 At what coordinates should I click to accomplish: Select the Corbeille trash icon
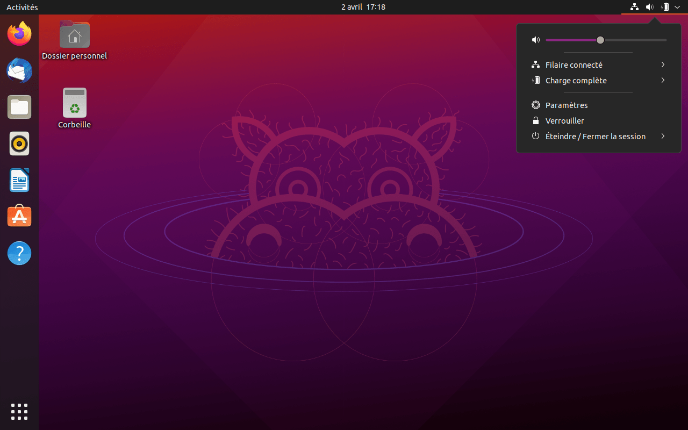(74, 103)
